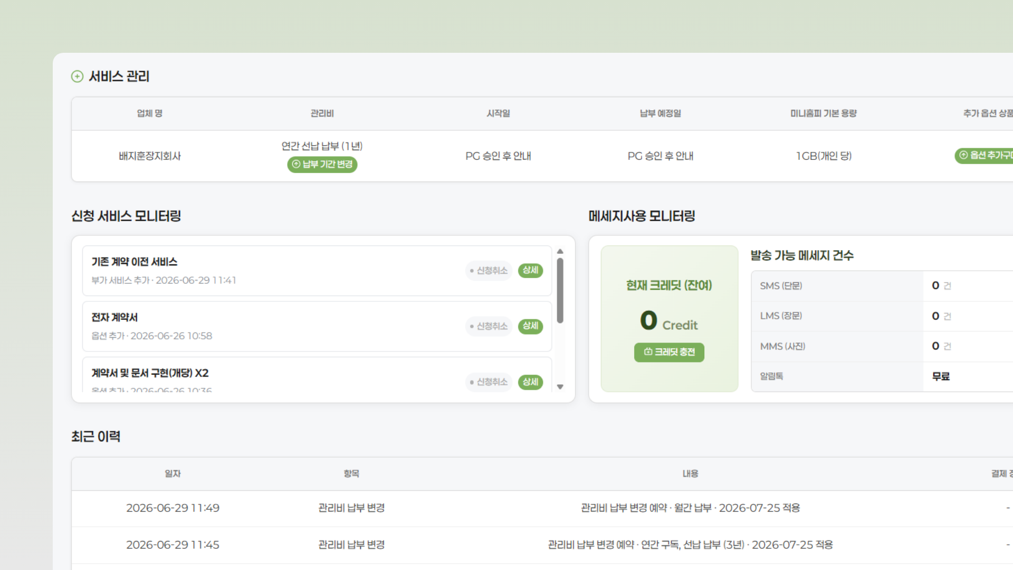
Task: Click the service list scroll up arrow
Action: point(560,251)
